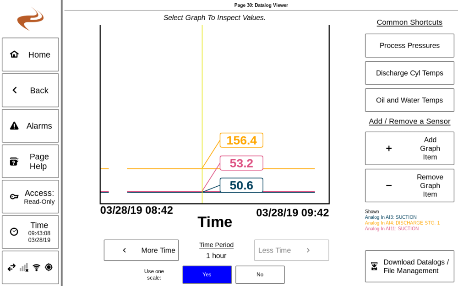The width and height of the screenshot is (458, 286).
Task: Click the data transfer arrows status icon
Action: [11, 267]
